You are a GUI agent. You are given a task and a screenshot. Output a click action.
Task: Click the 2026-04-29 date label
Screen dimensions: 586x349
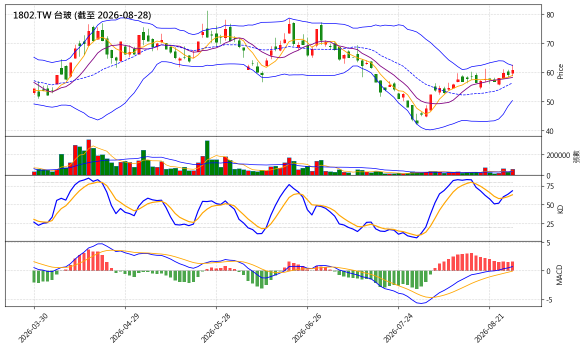click(x=124, y=328)
